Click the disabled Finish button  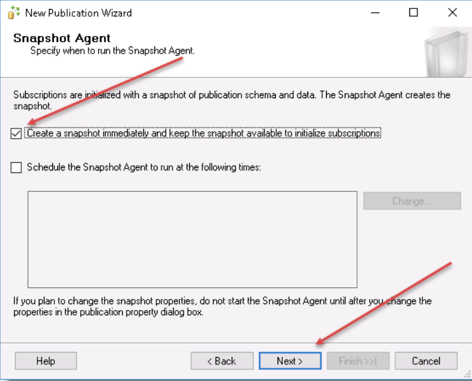click(358, 361)
